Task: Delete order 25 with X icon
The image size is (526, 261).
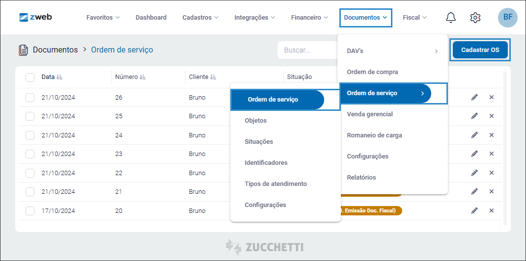Action: pyautogui.click(x=491, y=116)
